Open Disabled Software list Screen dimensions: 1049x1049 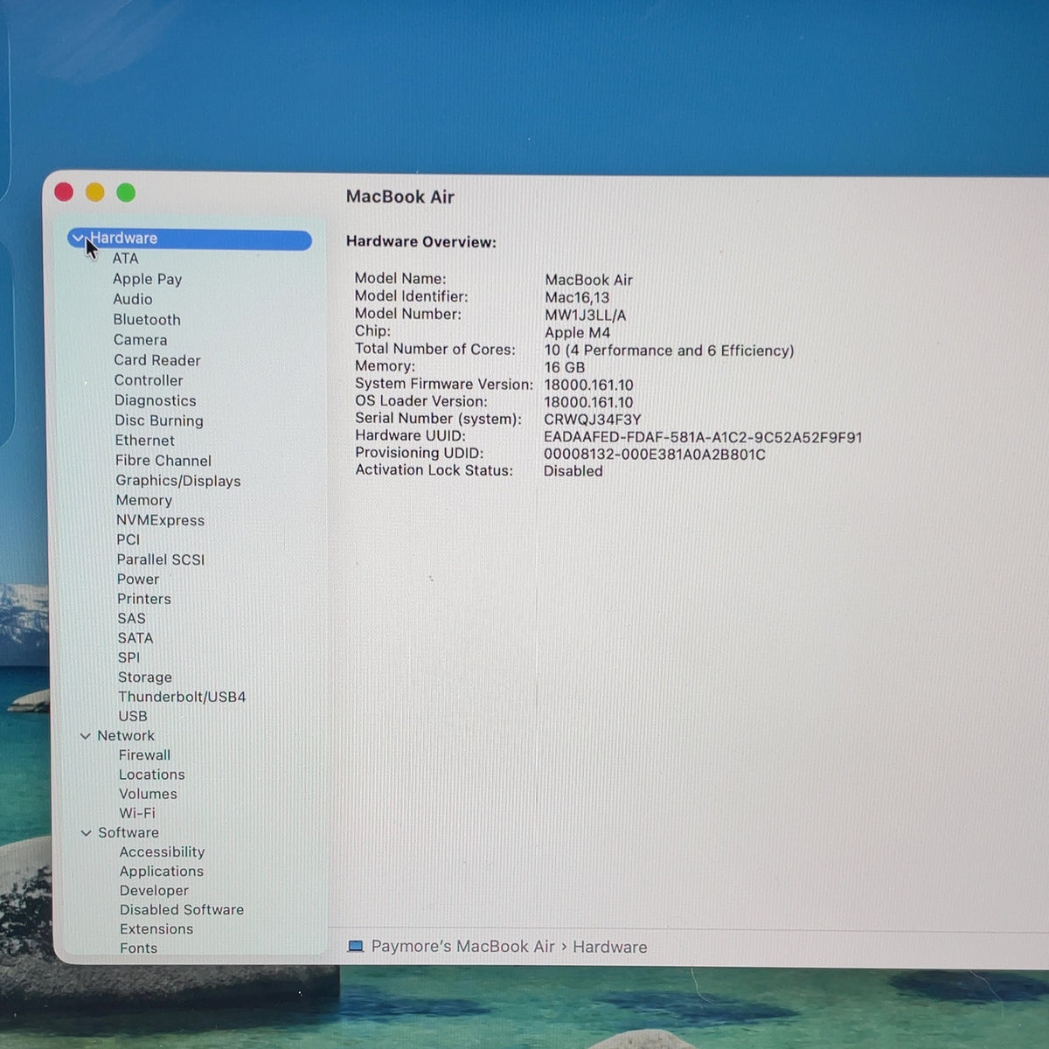pos(182,910)
